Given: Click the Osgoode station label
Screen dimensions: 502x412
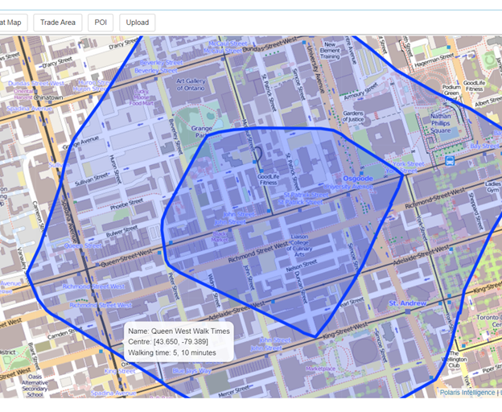Looking at the screenshot, I should pyautogui.click(x=358, y=179).
